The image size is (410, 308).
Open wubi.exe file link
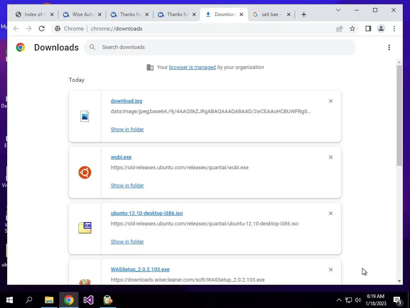coord(121,157)
